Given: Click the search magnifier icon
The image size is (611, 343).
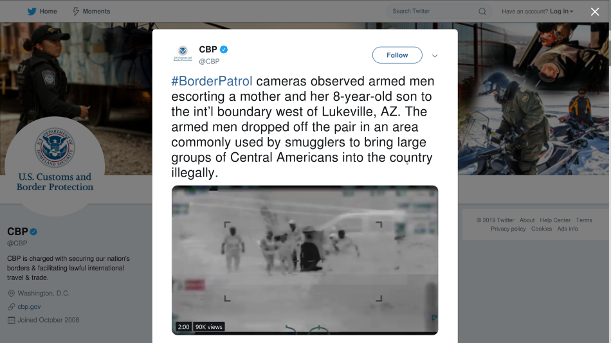Looking at the screenshot, I should [482, 12].
